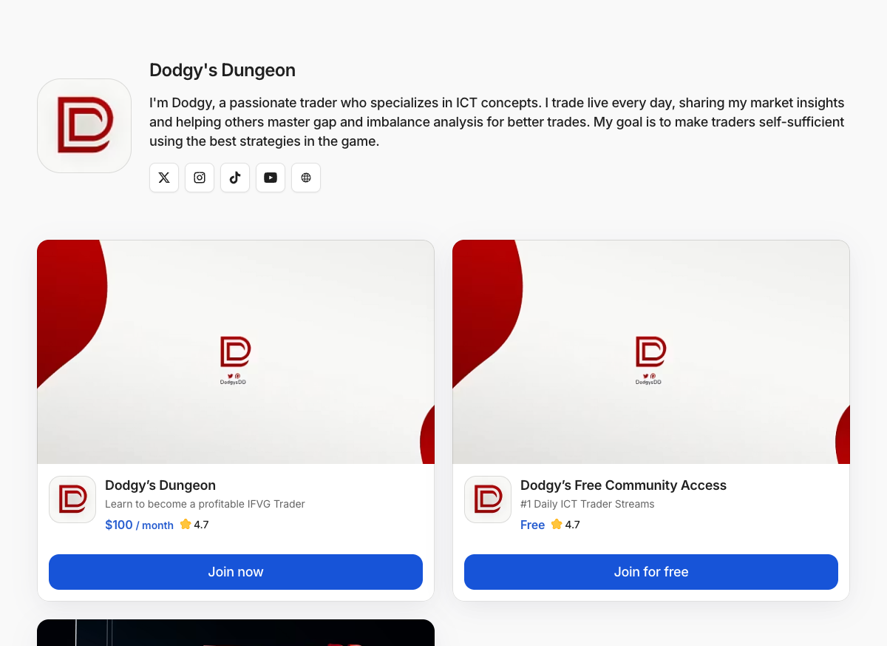
Task: Click the "Learn to become a profitable IFVG Trader" subtitle
Action: point(205,504)
